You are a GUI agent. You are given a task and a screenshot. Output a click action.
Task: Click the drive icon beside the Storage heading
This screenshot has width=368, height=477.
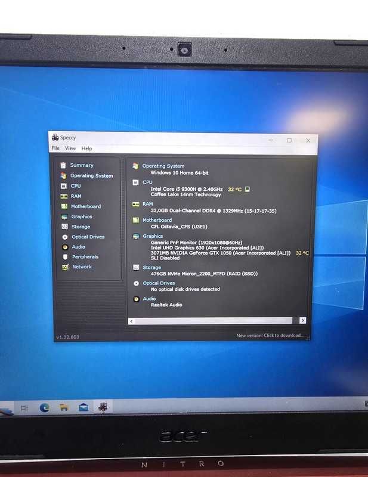point(136,267)
